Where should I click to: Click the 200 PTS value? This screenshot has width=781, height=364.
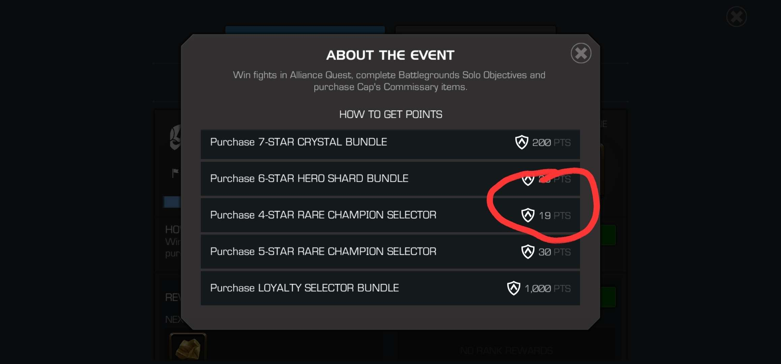click(x=551, y=143)
